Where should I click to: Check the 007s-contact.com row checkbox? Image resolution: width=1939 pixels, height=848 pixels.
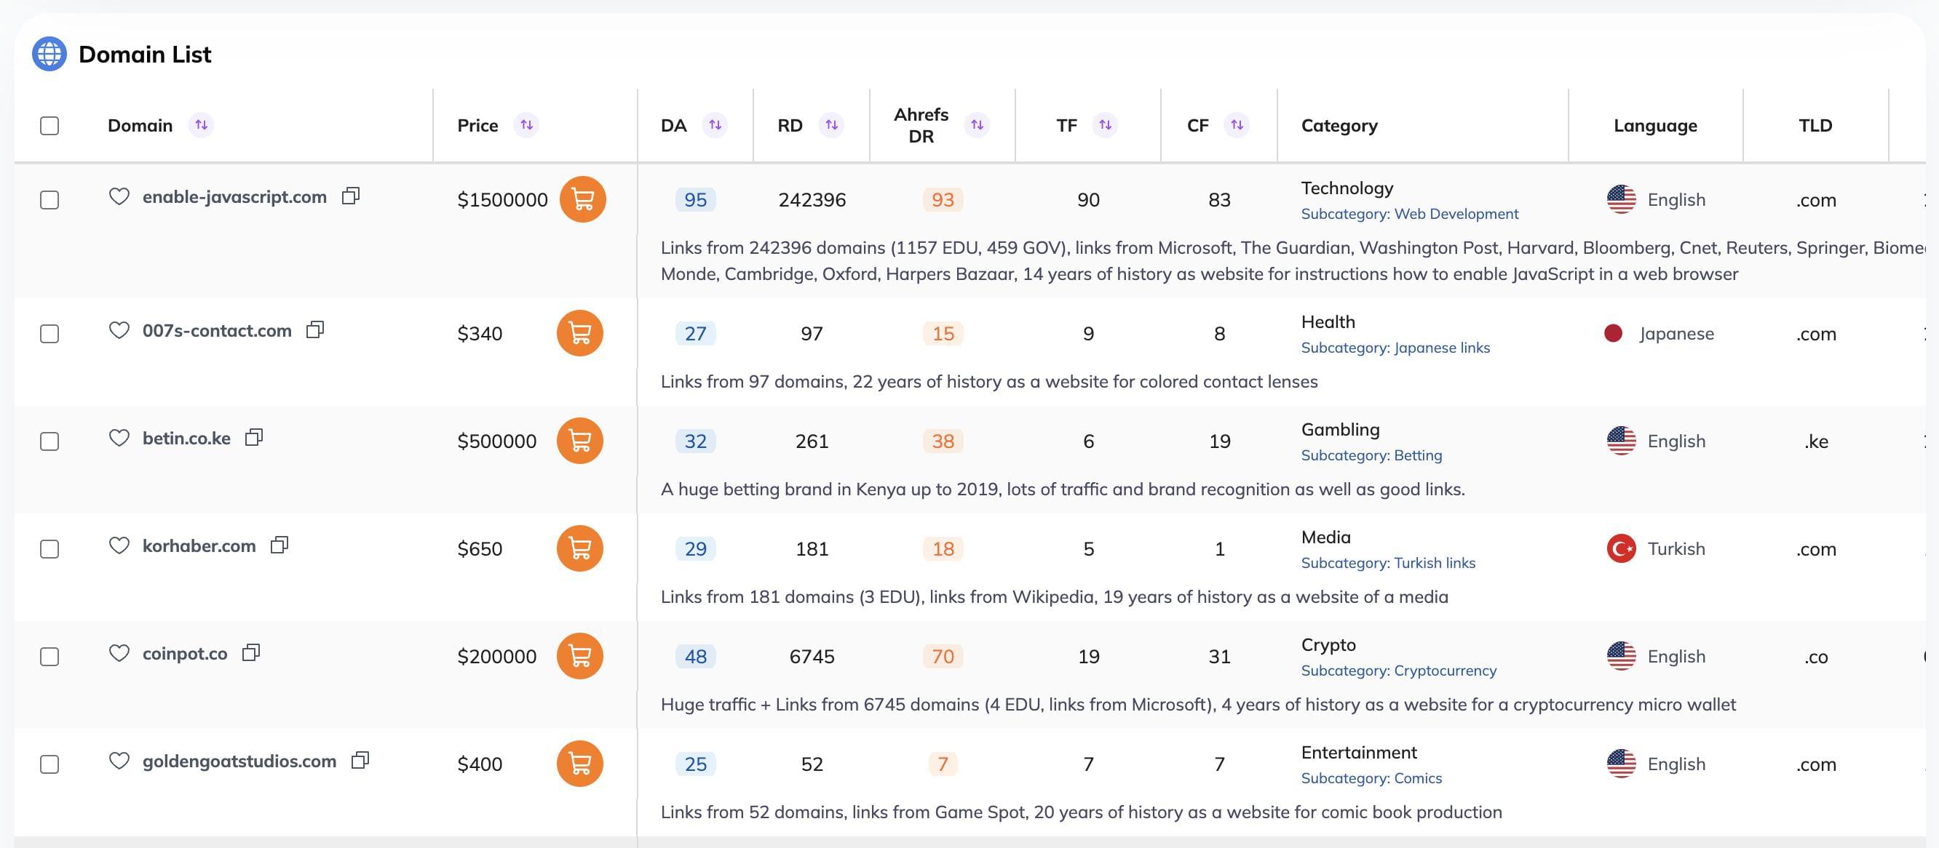49,334
